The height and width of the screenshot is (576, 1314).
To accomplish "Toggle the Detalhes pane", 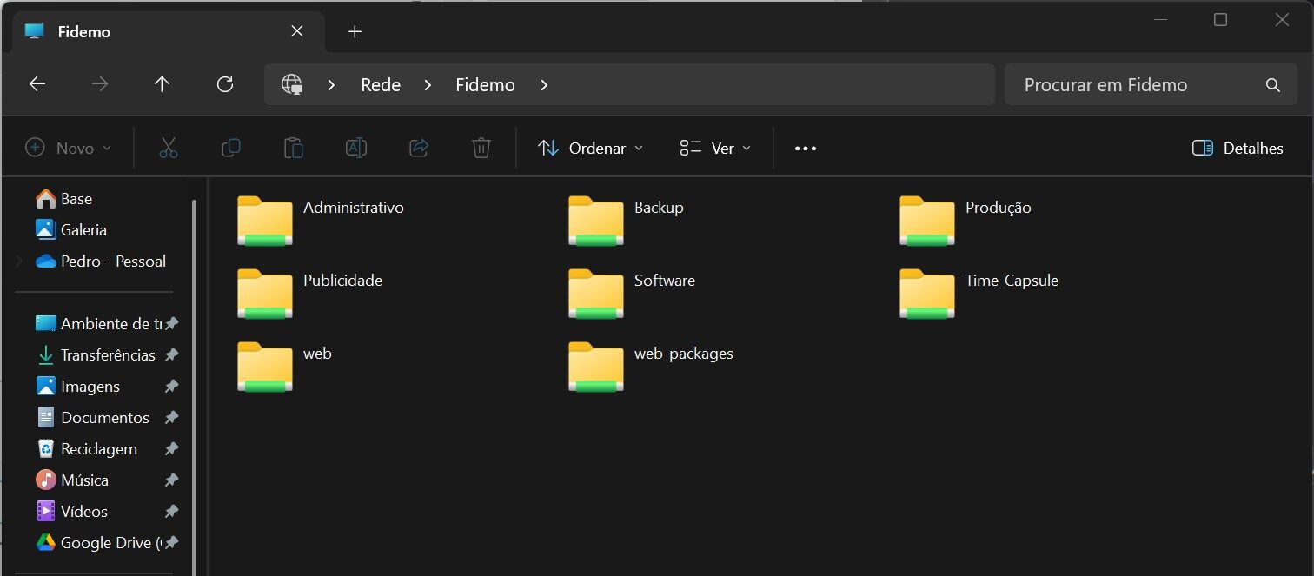I will pyautogui.click(x=1238, y=149).
